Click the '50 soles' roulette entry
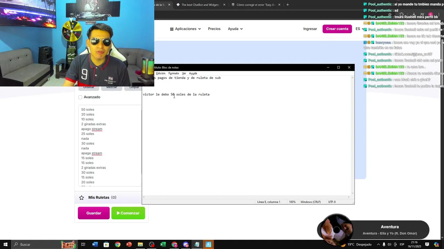 coord(88,110)
